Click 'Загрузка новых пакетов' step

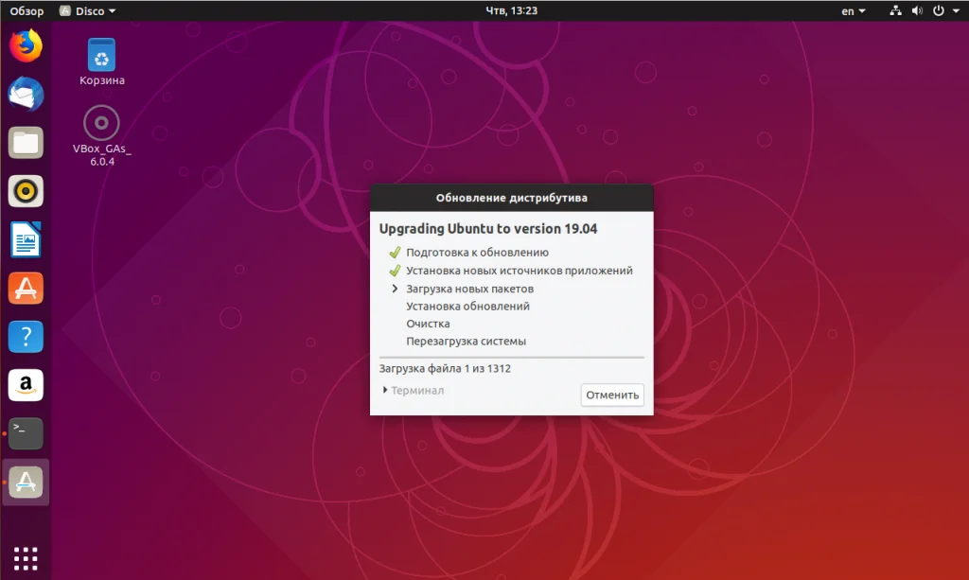[469, 289]
